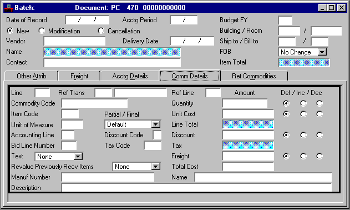Set Unit Cost to Dec radio option
This screenshot has height=210, width=350.
click(319, 114)
